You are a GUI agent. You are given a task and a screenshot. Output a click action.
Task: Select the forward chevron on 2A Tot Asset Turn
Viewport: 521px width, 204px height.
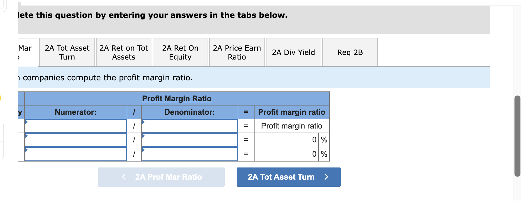coord(326,177)
